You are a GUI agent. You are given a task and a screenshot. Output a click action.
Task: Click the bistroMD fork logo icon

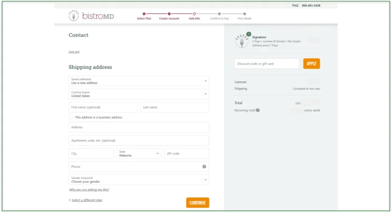tap(73, 16)
